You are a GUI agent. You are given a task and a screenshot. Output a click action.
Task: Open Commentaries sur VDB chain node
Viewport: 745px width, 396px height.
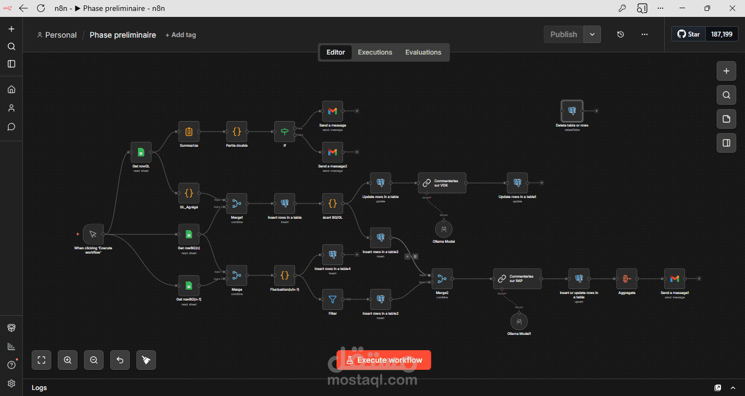442,183
